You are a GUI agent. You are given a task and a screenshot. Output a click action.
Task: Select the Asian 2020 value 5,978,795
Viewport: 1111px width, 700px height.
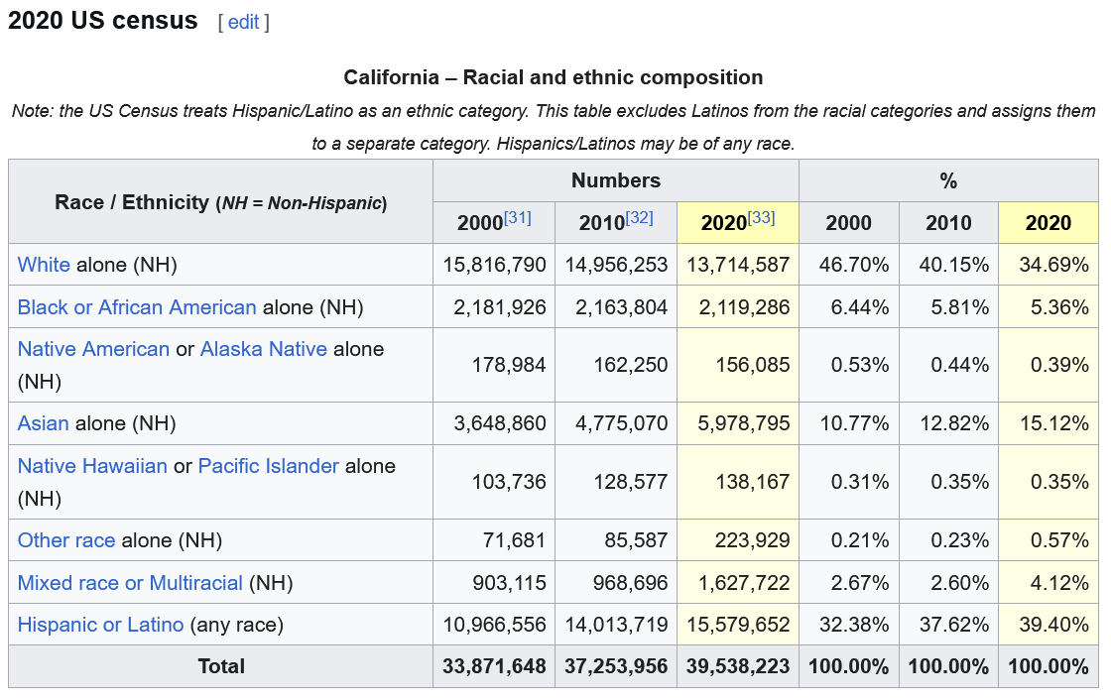click(x=744, y=423)
